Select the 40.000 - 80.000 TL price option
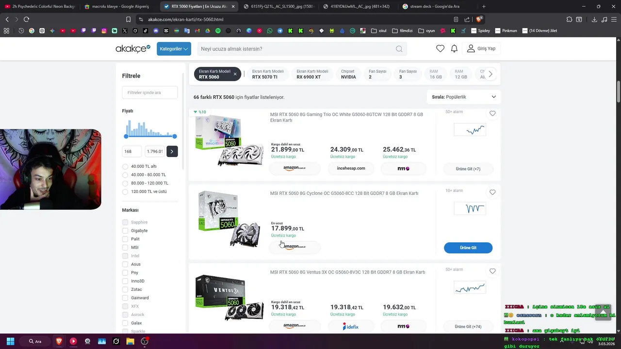Image resolution: width=621 pixels, height=349 pixels. 125,174
